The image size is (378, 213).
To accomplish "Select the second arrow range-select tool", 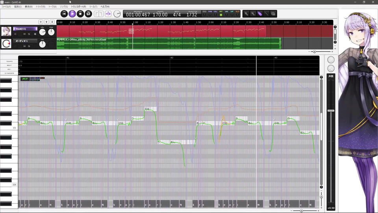I will pyautogui.click(x=253, y=14).
